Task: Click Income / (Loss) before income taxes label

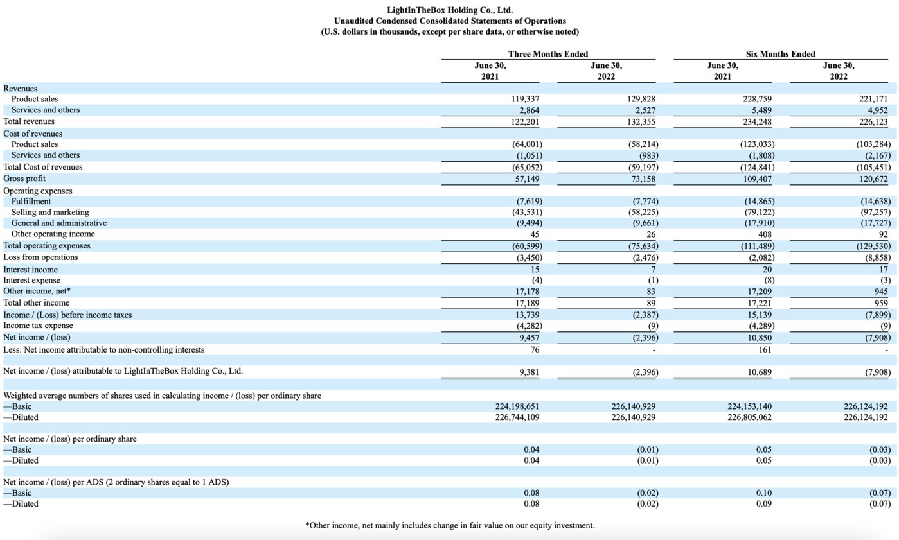Action: coord(67,315)
